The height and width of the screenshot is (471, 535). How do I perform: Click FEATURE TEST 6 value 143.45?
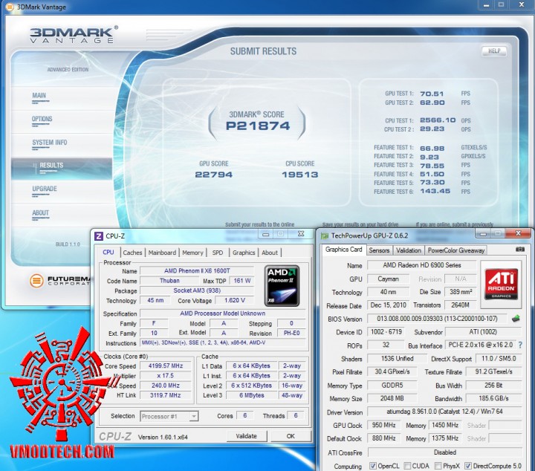(435, 192)
